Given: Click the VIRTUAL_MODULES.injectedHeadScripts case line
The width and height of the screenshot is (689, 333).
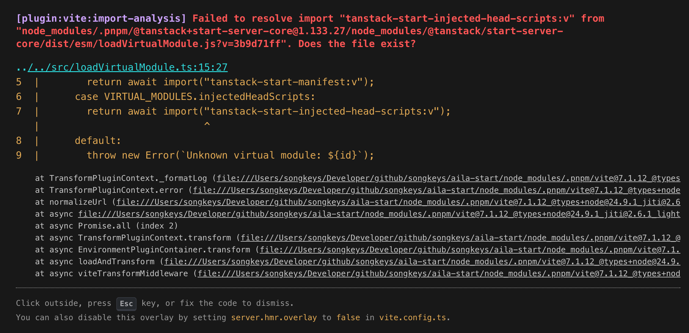Looking at the screenshot, I should click(x=195, y=97).
